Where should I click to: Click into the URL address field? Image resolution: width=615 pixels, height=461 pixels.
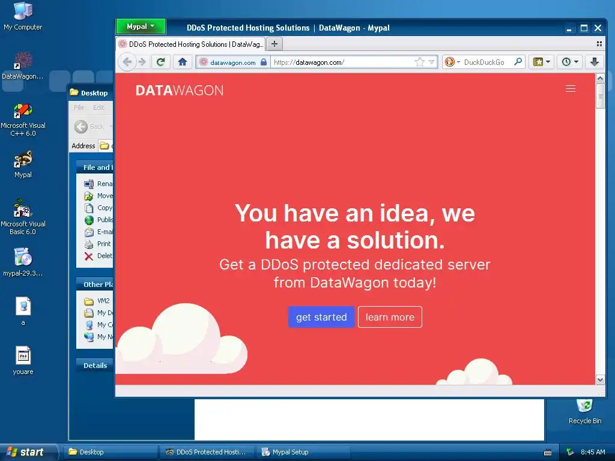[x=341, y=62]
